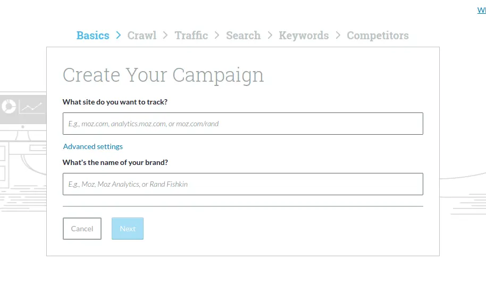Jump to the Keywords step
Screen dimensions: 486x296
tap(304, 36)
